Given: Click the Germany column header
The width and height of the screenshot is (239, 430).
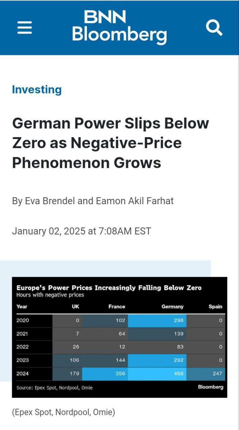Looking at the screenshot, I should click(x=173, y=306).
